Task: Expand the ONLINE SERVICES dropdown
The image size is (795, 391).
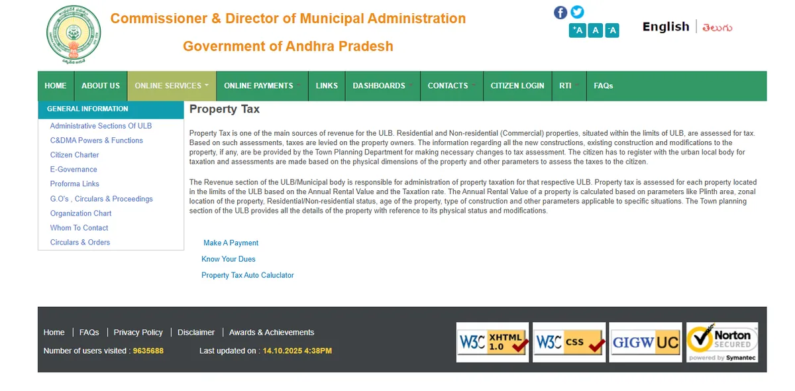Action: [169, 85]
